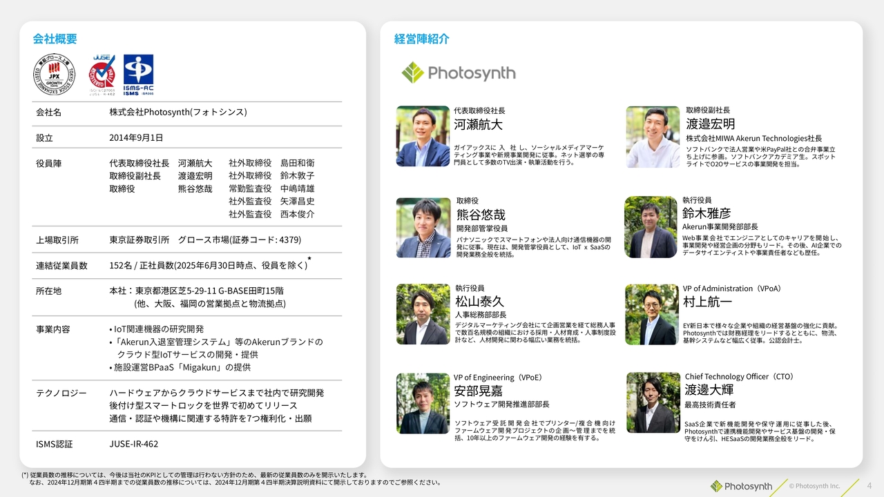Click the name 河瀬航大 in management section
This screenshot has height=497, width=884.
(478, 125)
